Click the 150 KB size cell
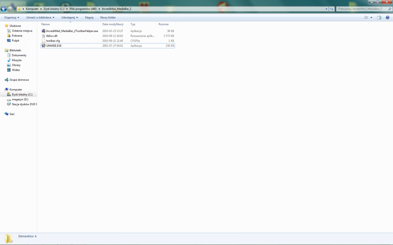Image resolution: width=393 pixels, height=245 pixels. point(170,46)
